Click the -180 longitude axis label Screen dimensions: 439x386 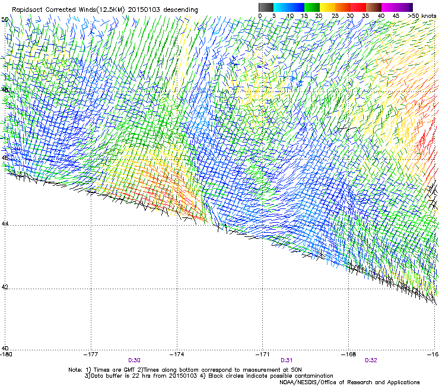[x=6, y=355]
